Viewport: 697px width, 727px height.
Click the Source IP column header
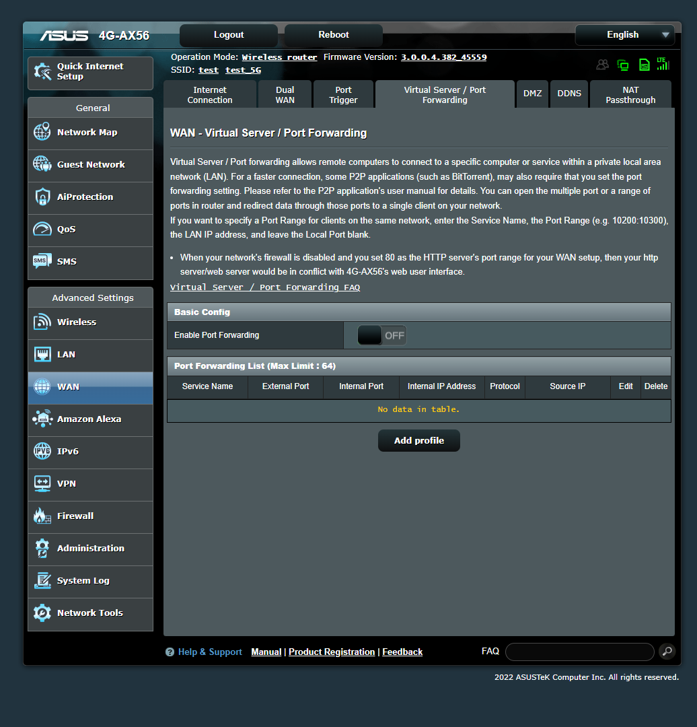click(568, 386)
